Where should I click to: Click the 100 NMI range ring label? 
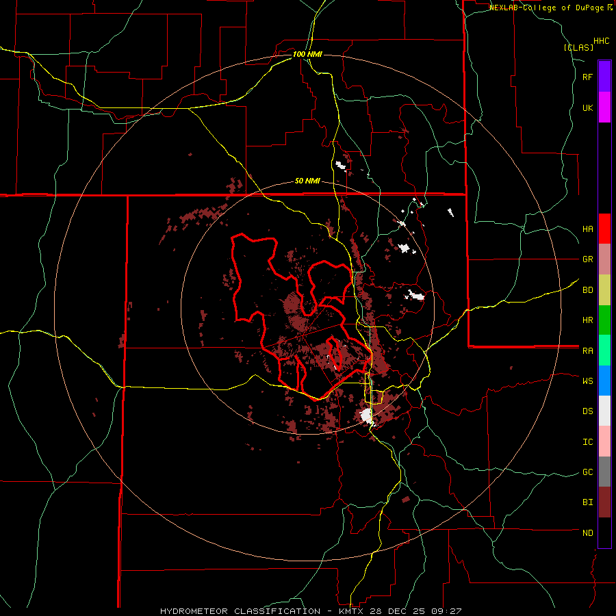coord(307,54)
